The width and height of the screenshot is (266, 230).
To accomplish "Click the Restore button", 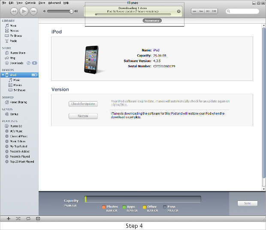I will click(83, 116).
